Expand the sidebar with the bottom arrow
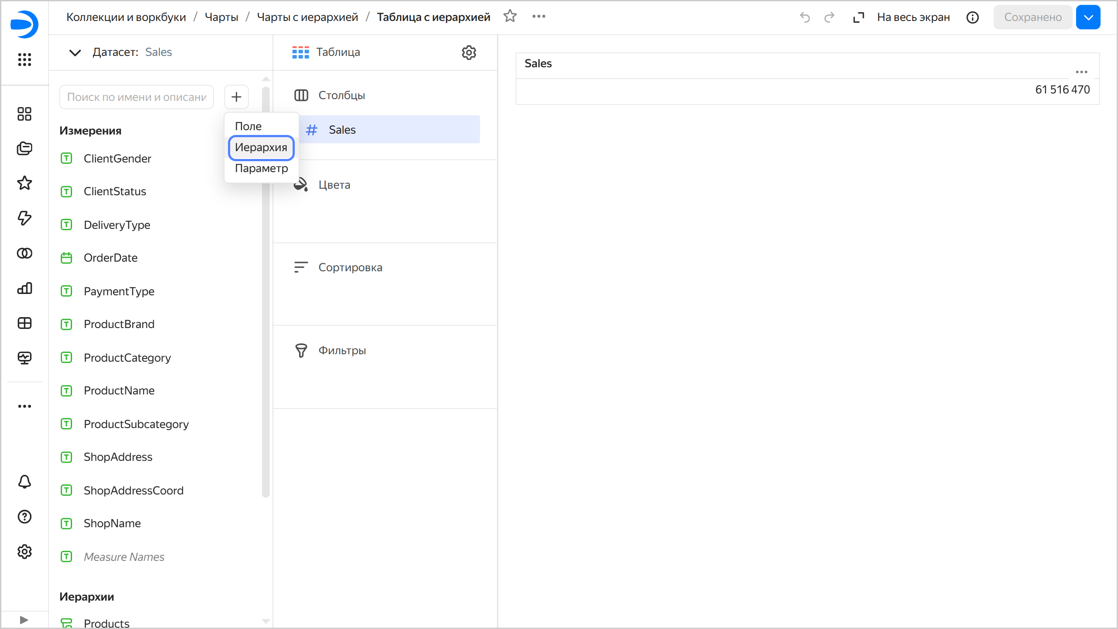1118x629 pixels. pos(24,619)
